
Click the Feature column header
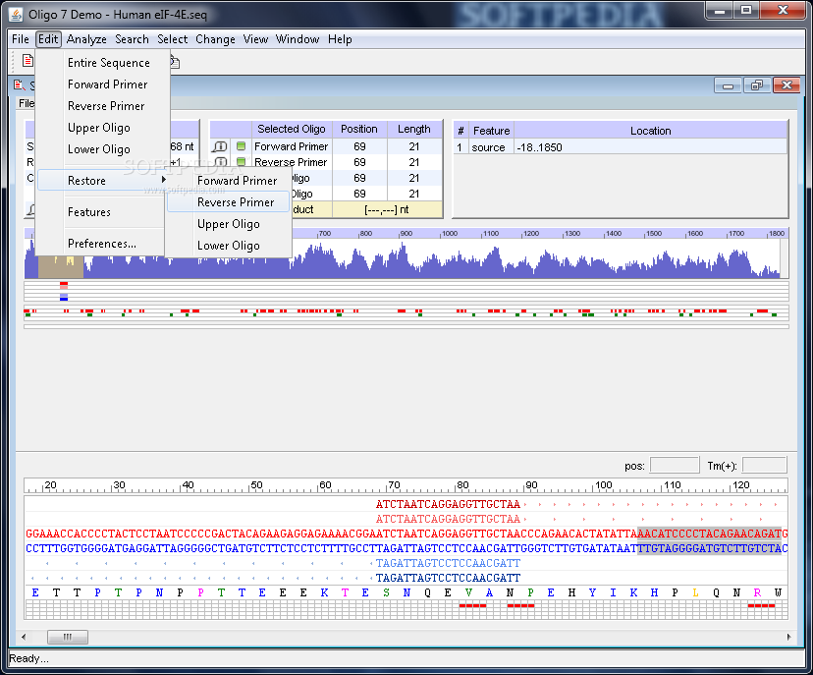click(x=492, y=131)
